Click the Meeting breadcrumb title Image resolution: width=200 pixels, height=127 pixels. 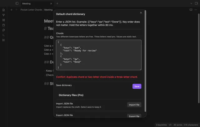(x=48, y=10)
